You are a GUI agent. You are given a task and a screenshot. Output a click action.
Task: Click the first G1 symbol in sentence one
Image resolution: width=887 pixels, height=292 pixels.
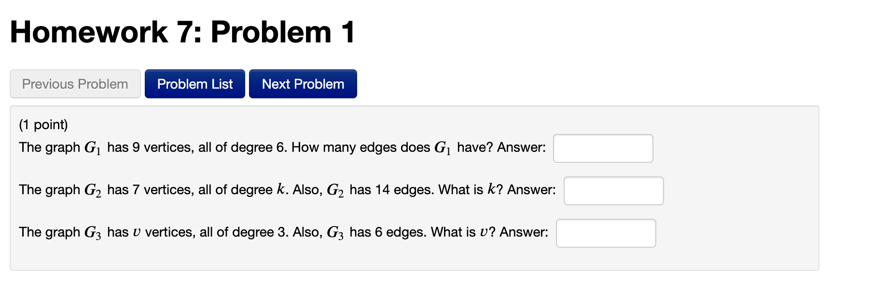pos(93,147)
